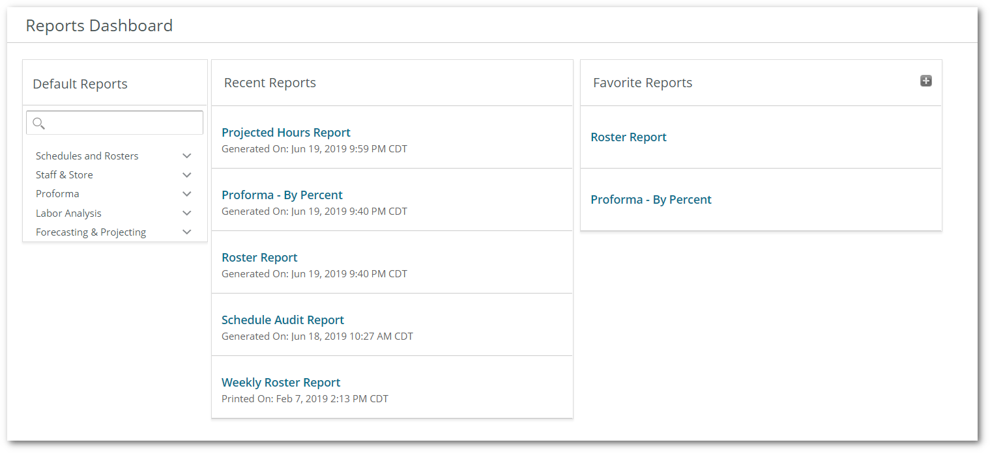Screen dimensions: 990x453
Task: Select the Staff & Store category
Action: pos(65,175)
